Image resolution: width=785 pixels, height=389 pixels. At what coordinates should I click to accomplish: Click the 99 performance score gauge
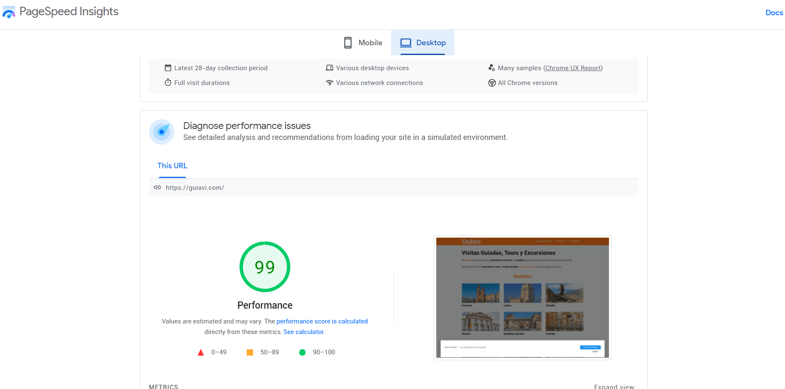265,267
